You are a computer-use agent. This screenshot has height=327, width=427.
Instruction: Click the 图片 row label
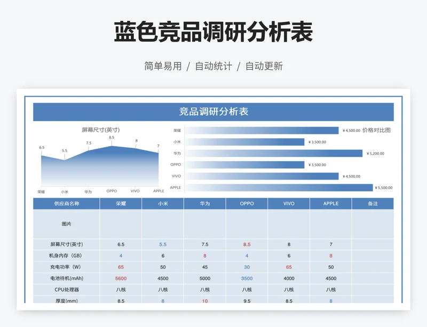[x=66, y=224]
